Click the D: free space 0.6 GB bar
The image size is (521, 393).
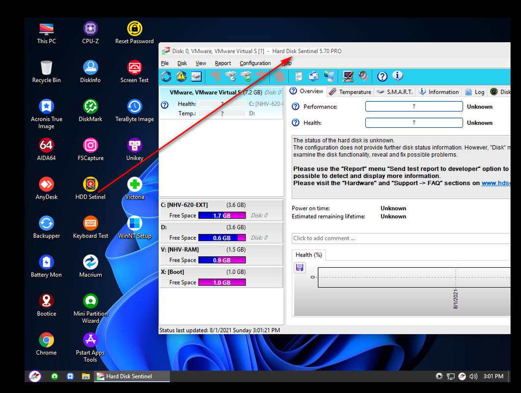(x=222, y=238)
